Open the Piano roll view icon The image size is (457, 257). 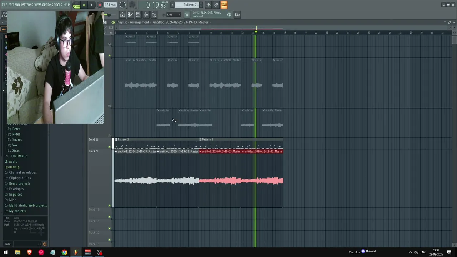click(130, 15)
